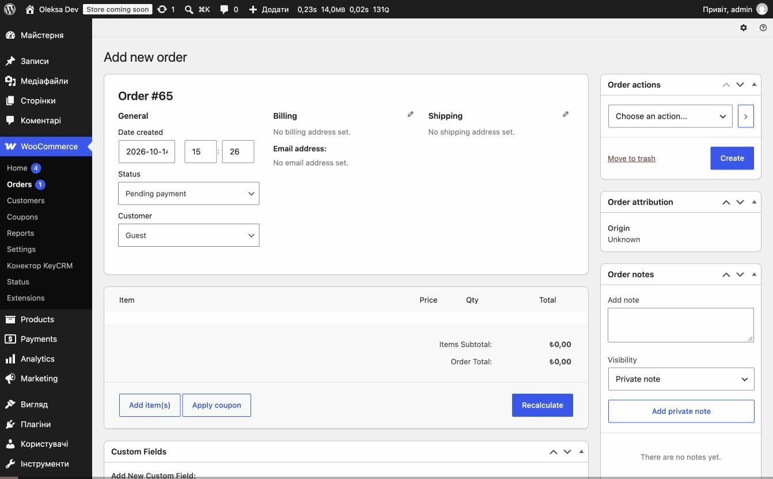Open the Orders submenu item
This screenshot has height=479, width=773.
pos(19,184)
